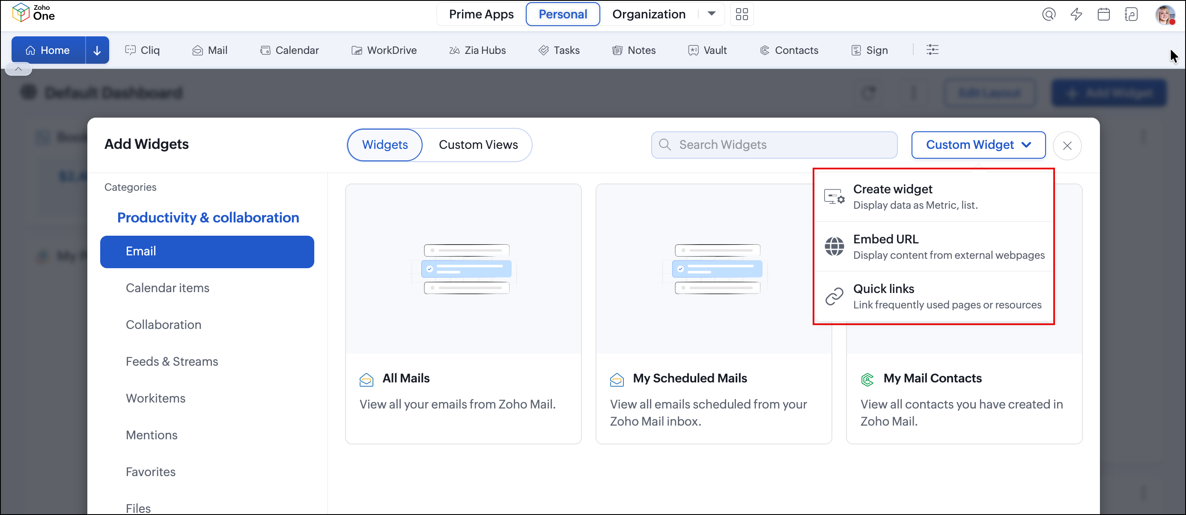1186x515 pixels.
Task: Add the All Mails widget card
Action: 463,314
